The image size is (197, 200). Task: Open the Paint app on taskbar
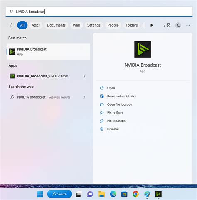tap(147, 194)
